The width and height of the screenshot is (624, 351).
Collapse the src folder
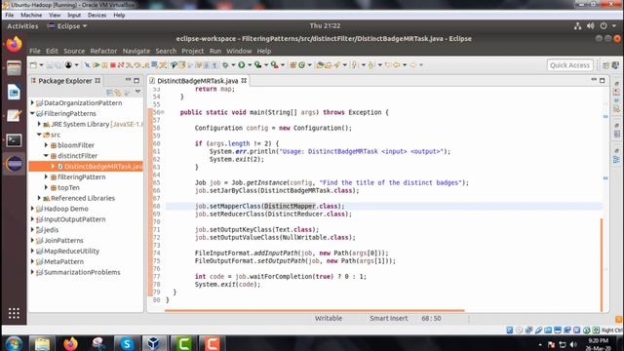click(39, 135)
